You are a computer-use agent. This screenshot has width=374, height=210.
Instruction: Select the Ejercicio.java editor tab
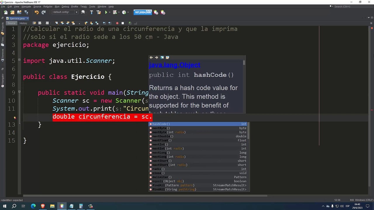pyautogui.click(x=17, y=18)
